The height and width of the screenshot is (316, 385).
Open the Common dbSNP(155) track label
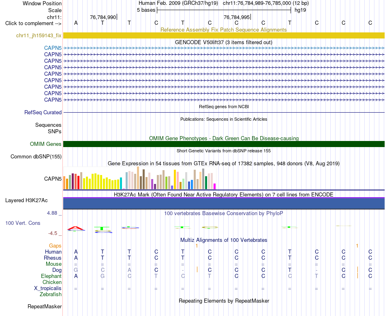tap(36, 157)
